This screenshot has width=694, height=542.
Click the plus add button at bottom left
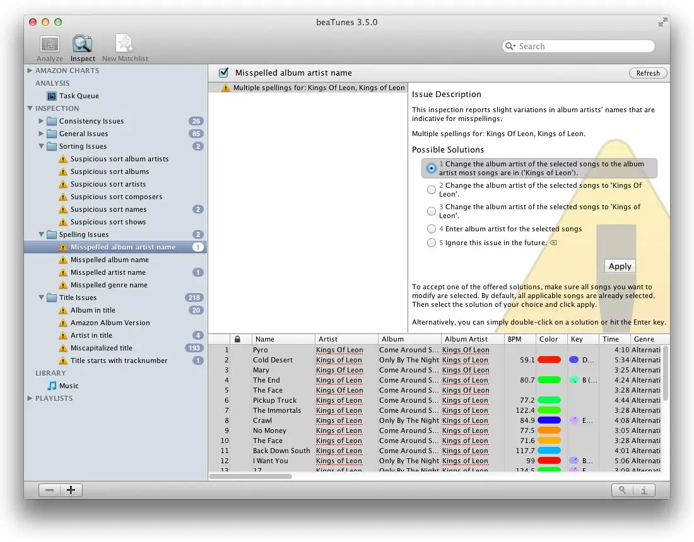coord(71,490)
